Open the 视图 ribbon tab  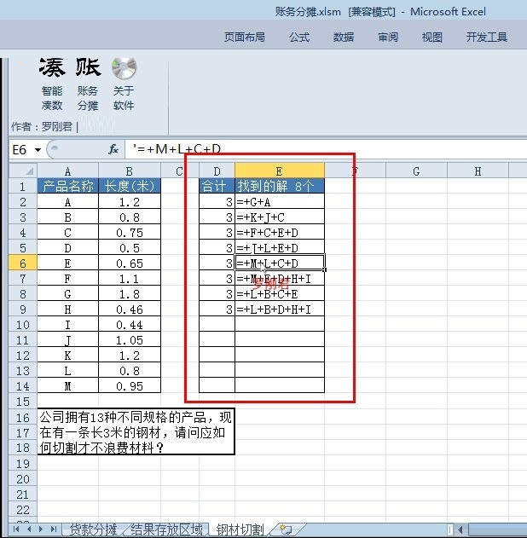(x=432, y=37)
